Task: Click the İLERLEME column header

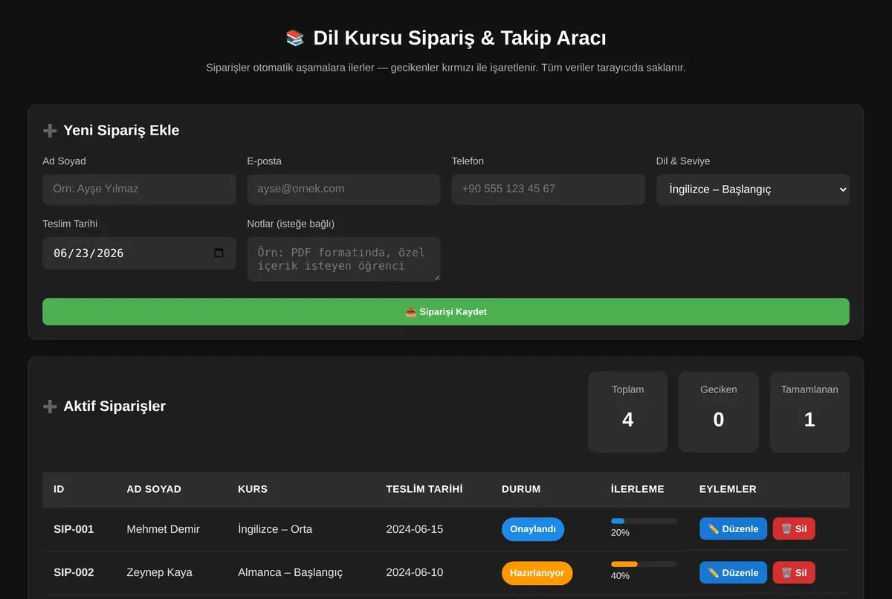Action: 638,489
